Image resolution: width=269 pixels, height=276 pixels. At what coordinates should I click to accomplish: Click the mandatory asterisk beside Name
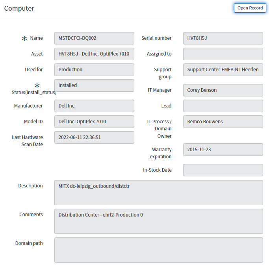point(24,38)
